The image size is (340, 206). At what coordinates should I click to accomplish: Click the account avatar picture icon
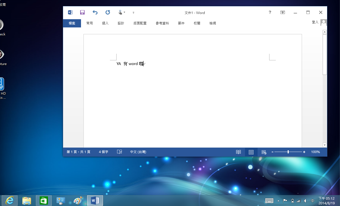(324, 22)
